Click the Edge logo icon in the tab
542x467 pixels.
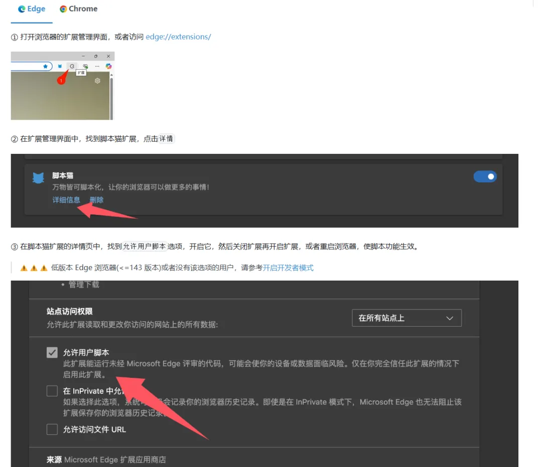click(x=22, y=9)
